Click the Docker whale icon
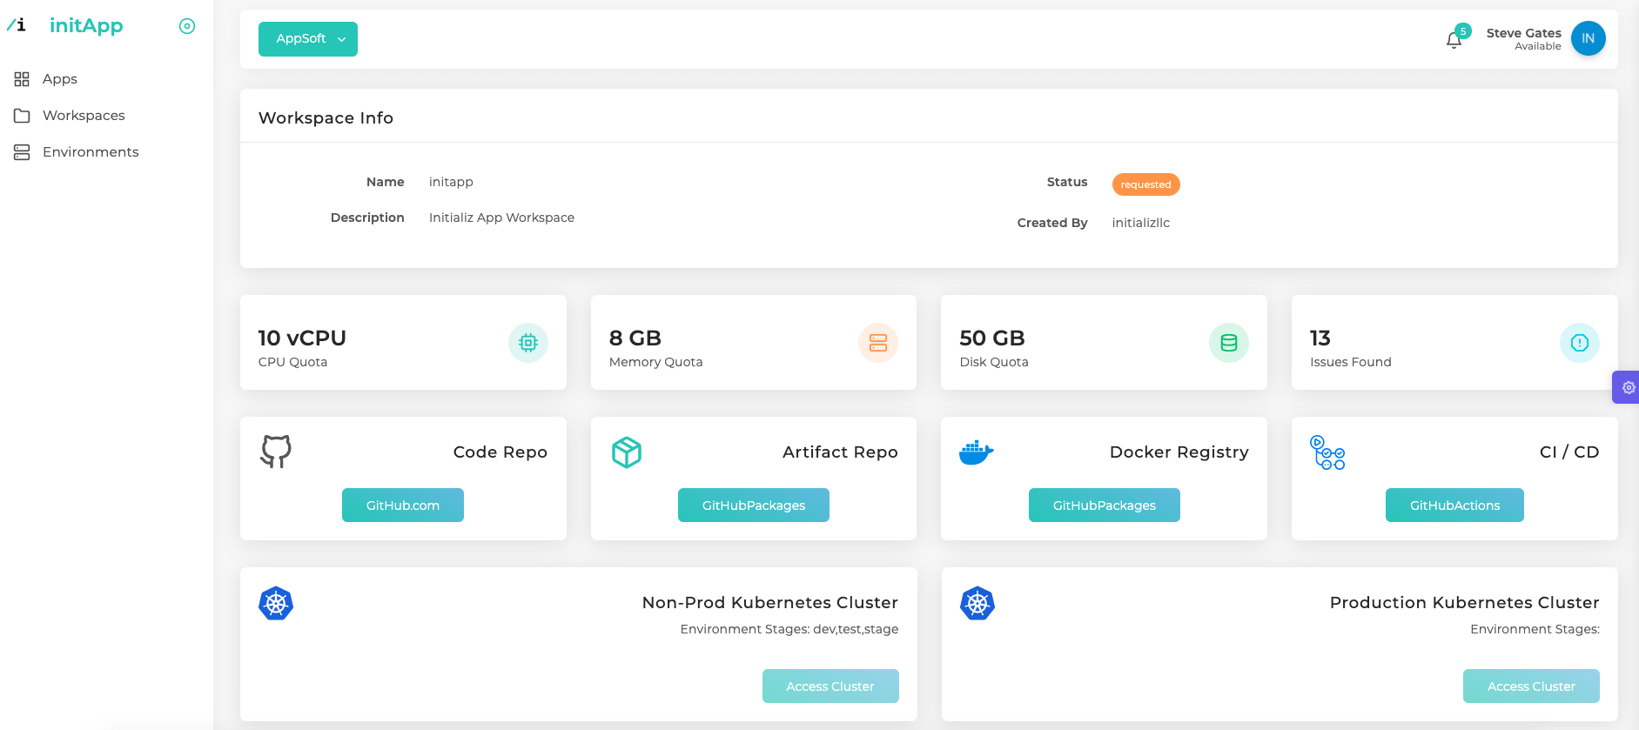 pyautogui.click(x=977, y=452)
